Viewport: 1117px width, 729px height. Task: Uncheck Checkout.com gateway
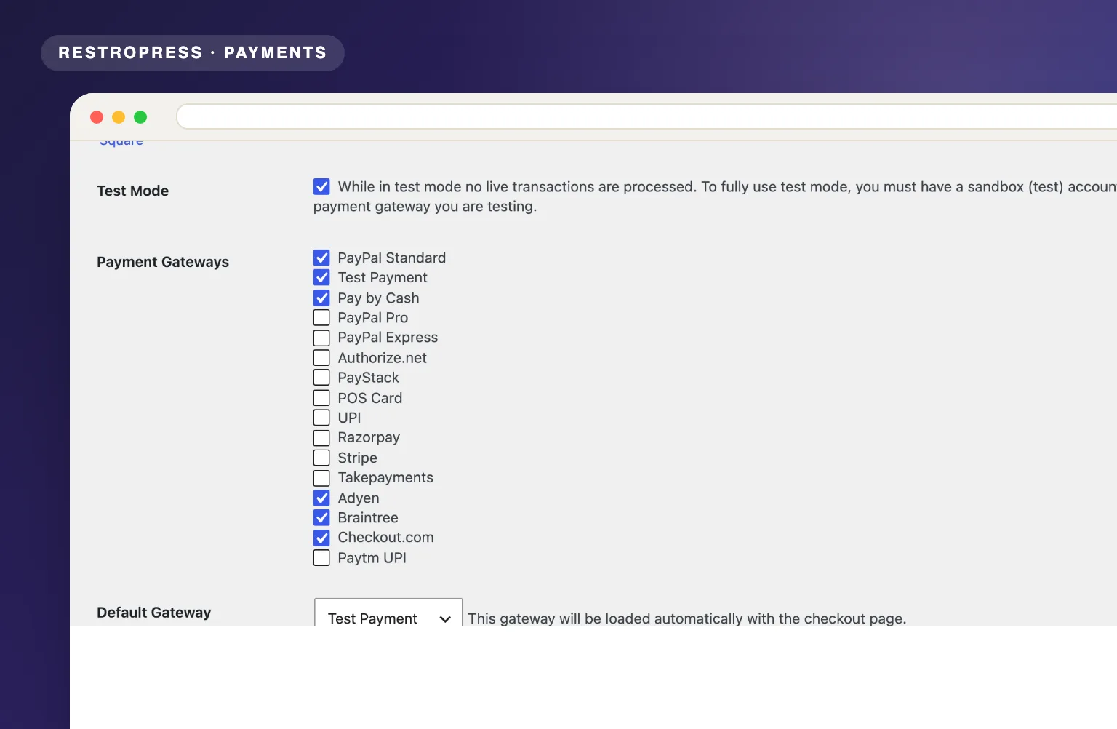click(321, 538)
